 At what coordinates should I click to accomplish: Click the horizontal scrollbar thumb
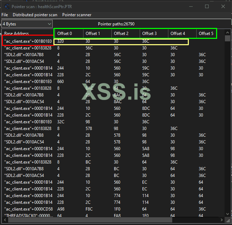(x=90, y=220)
